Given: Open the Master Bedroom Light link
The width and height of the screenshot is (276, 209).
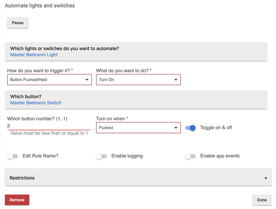Looking at the screenshot, I should pyautogui.click(x=34, y=55).
